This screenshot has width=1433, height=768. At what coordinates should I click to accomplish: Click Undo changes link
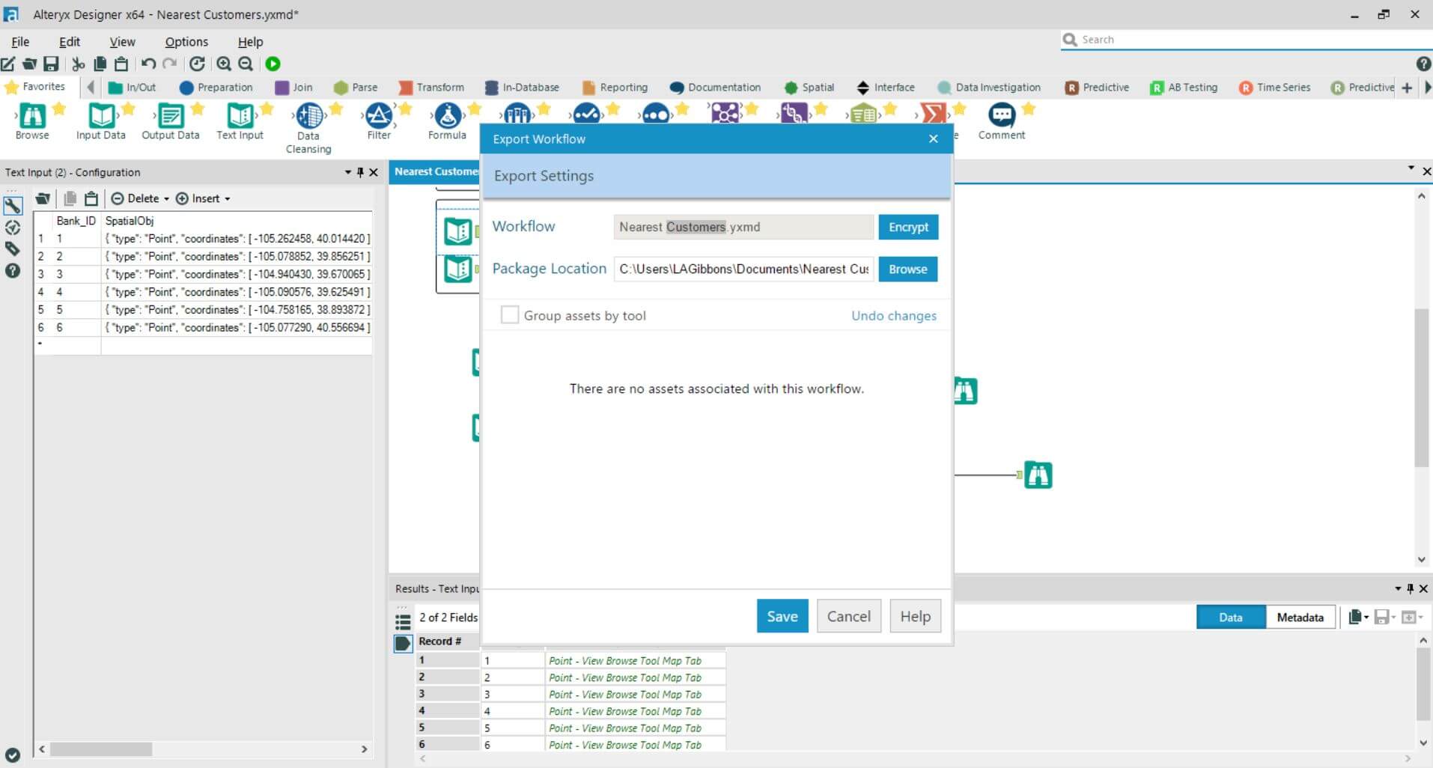pos(893,316)
